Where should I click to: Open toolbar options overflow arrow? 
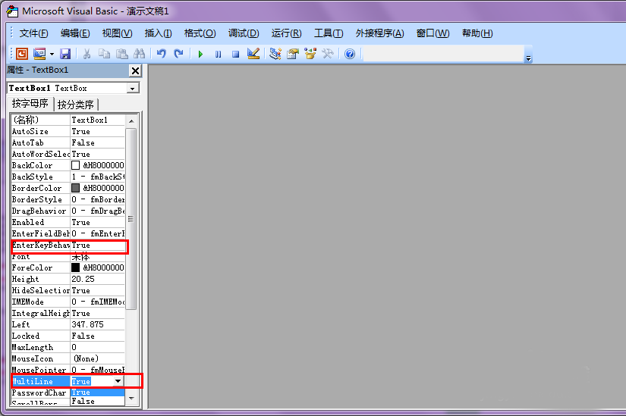pos(528,58)
